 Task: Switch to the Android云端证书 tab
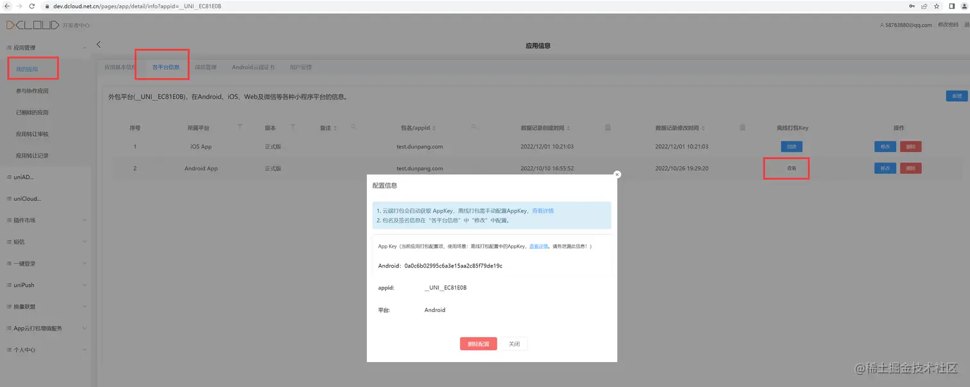pos(253,67)
